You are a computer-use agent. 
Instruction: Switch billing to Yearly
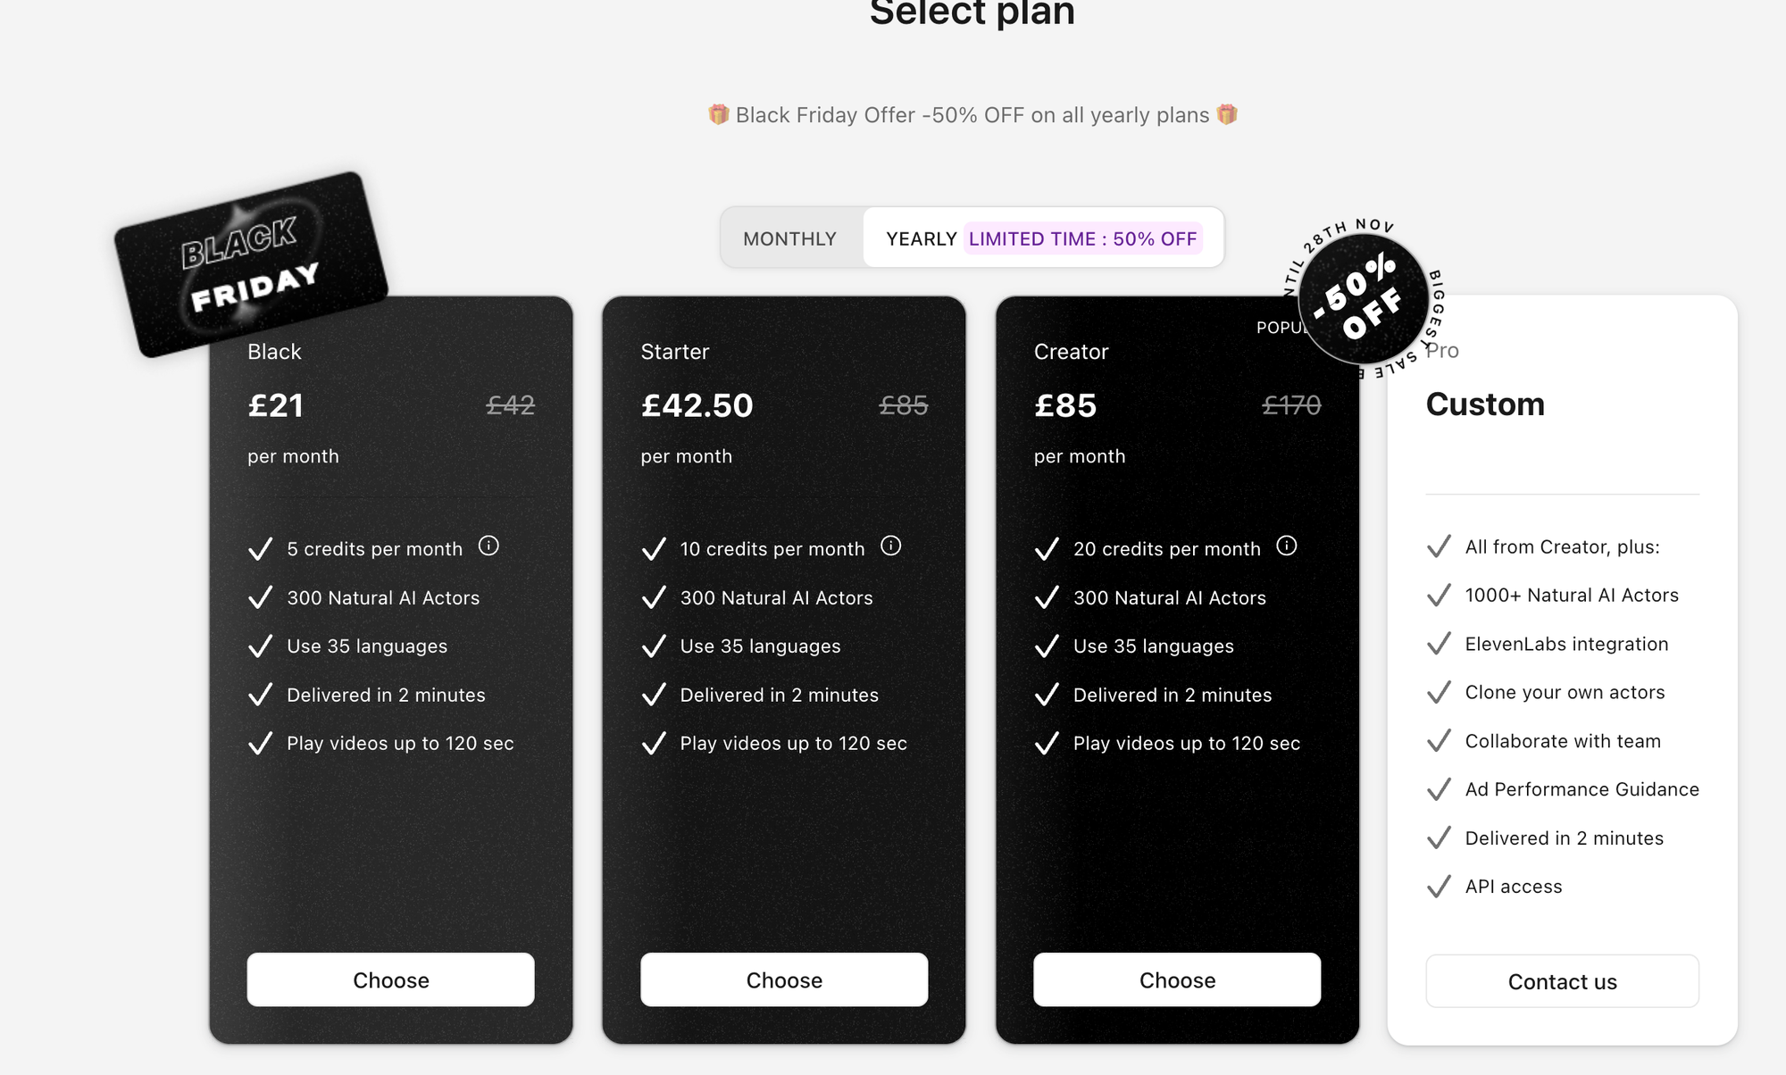[922, 238]
